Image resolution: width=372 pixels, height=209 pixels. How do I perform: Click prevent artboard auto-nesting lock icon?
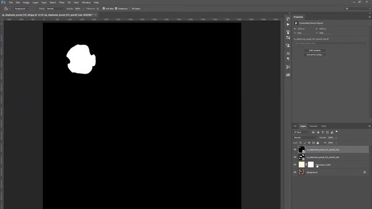[313, 143]
